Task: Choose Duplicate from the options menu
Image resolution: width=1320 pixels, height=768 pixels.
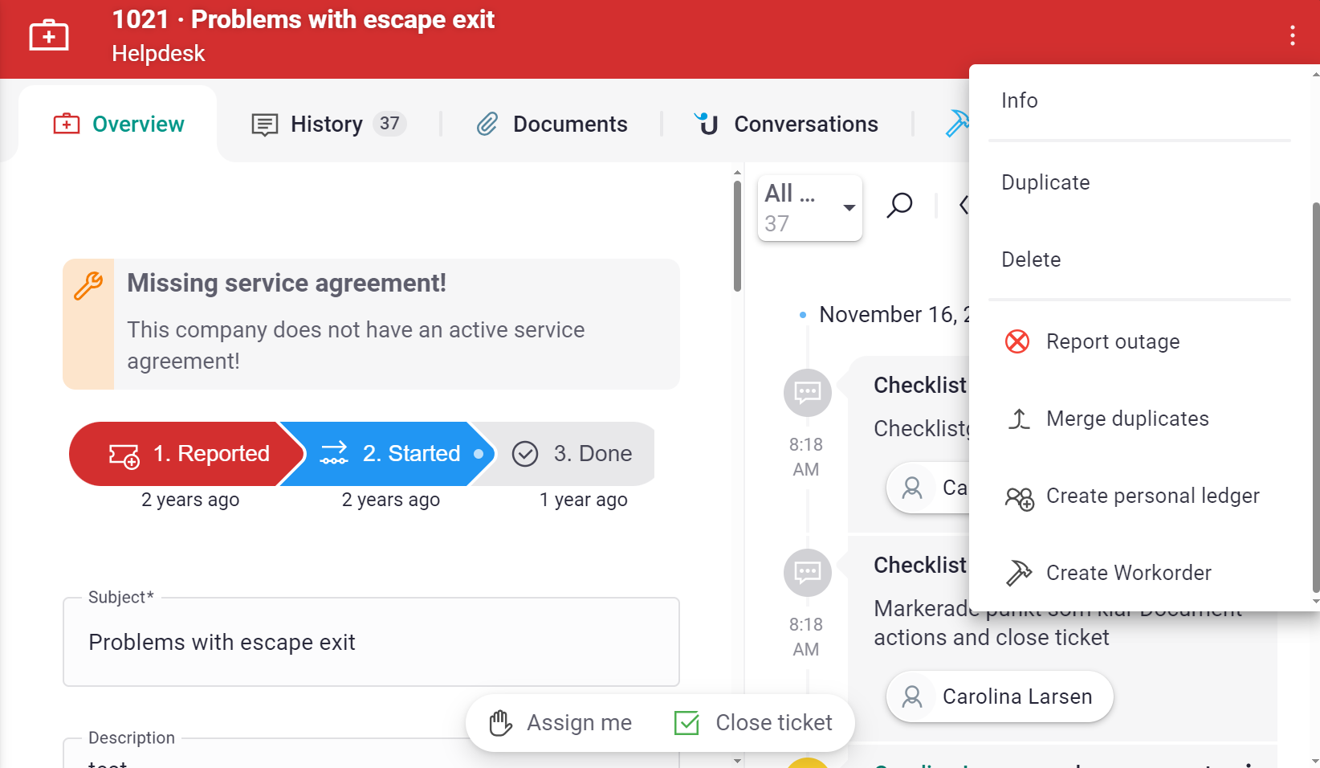Action: coord(1045,182)
